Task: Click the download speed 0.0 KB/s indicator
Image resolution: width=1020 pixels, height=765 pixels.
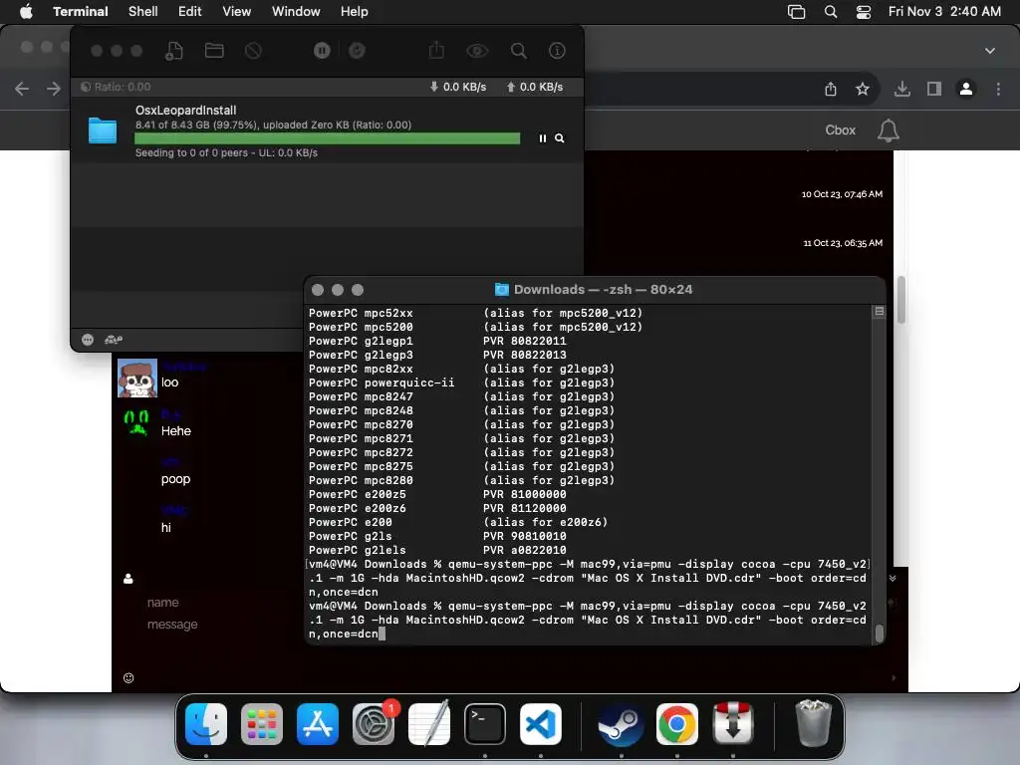Action: tap(458, 88)
